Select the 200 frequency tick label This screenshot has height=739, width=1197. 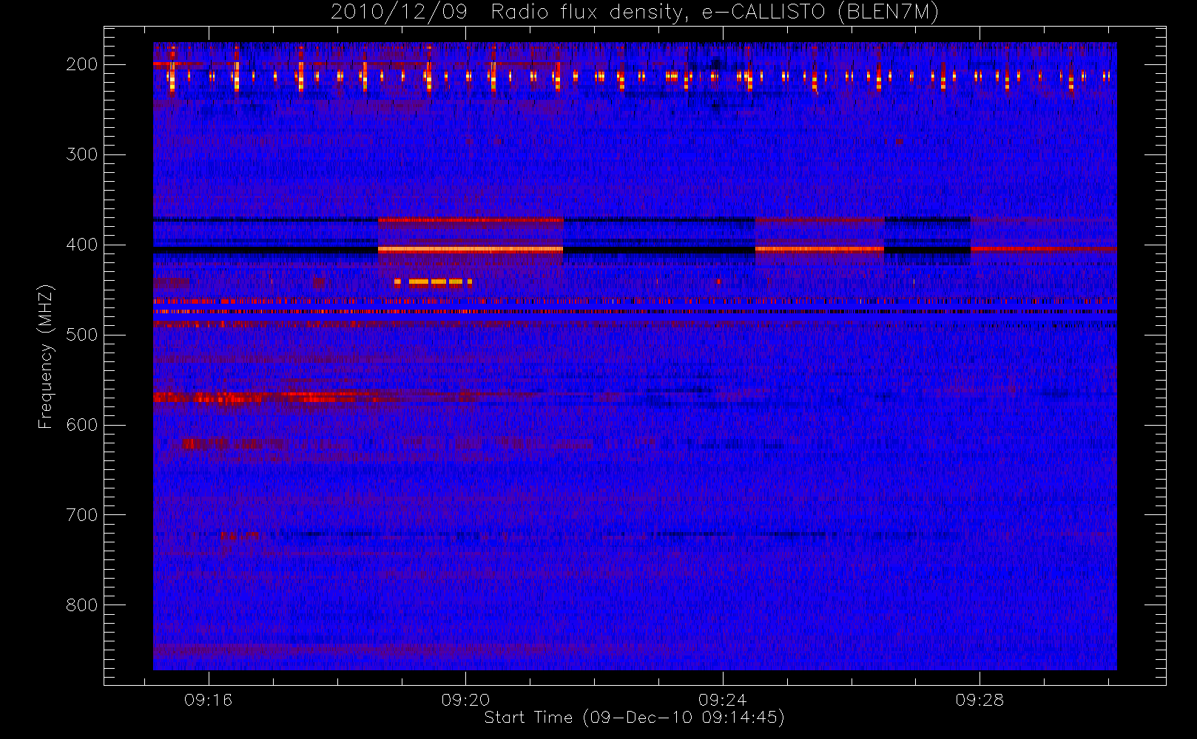[x=82, y=64]
